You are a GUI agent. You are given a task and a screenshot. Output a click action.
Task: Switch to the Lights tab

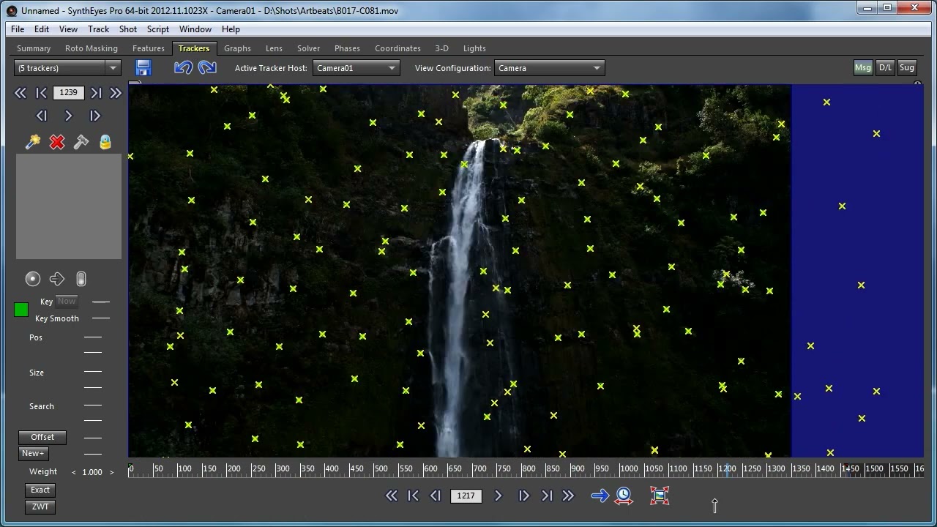coord(474,48)
